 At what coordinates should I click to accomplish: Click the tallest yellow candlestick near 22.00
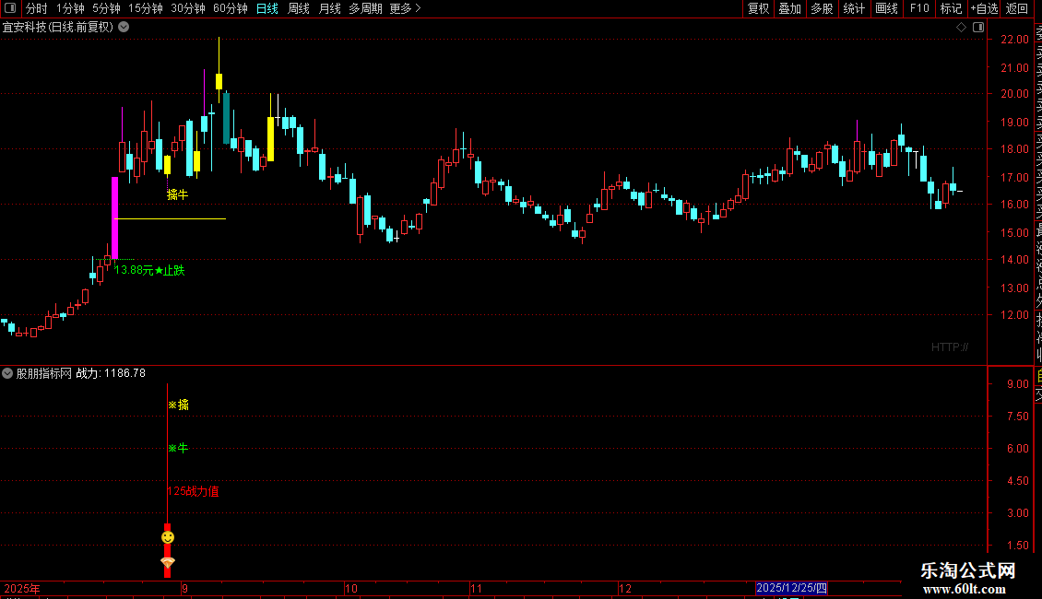tap(219, 81)
